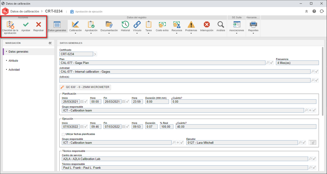This screenshot has width=327, height=174.
Task: Open the Aprobación toolbar icon
Action: pos(91,24)
